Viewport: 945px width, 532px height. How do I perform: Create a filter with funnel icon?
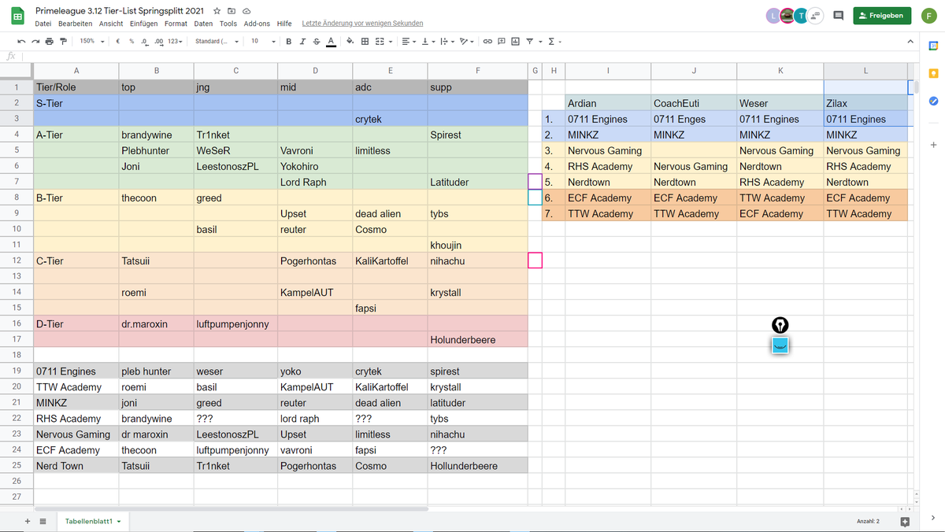click(x=529, y=41)
